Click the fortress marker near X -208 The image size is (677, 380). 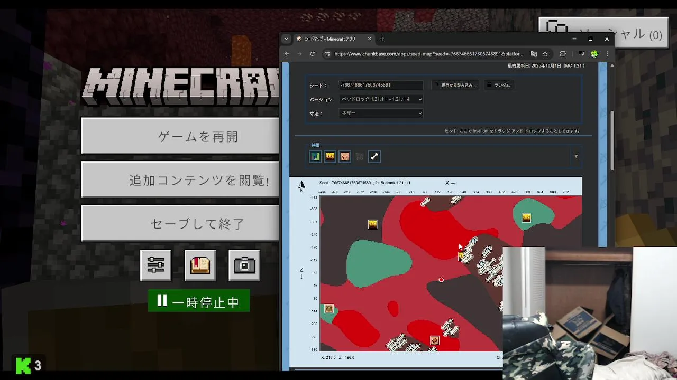[x=373, y=224]
